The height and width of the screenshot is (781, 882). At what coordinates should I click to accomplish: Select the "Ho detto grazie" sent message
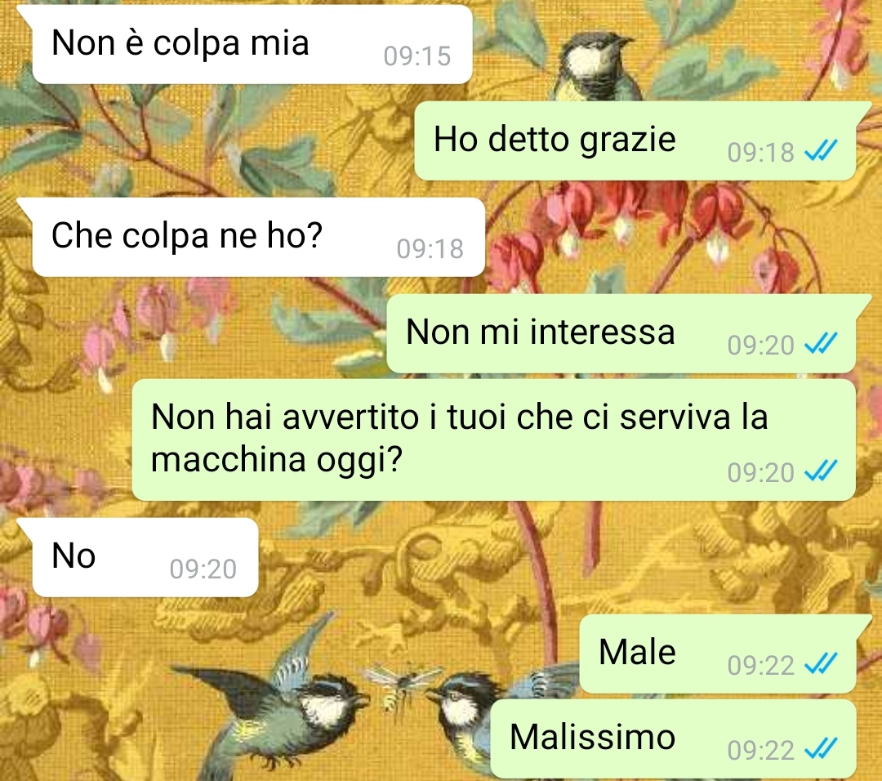635,141
